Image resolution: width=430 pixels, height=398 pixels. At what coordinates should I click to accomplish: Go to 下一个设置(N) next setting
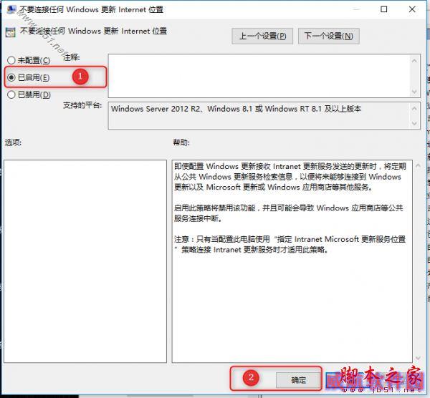(328, 36)
